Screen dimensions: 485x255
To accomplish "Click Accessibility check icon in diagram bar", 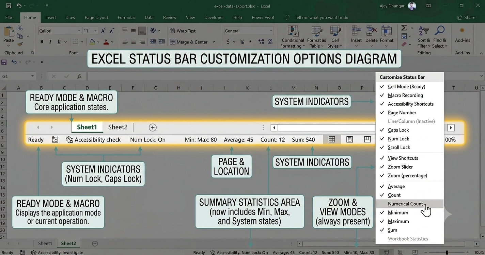I will pos(69,140).
